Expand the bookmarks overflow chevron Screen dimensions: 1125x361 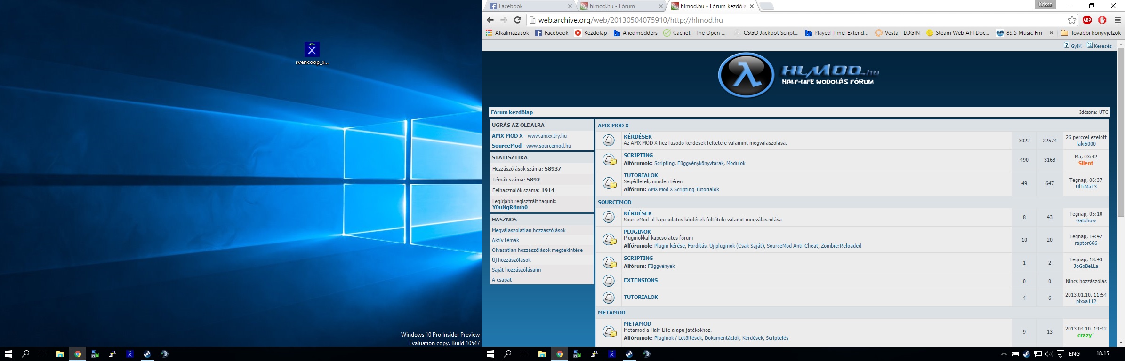(x=1051, y=33)
